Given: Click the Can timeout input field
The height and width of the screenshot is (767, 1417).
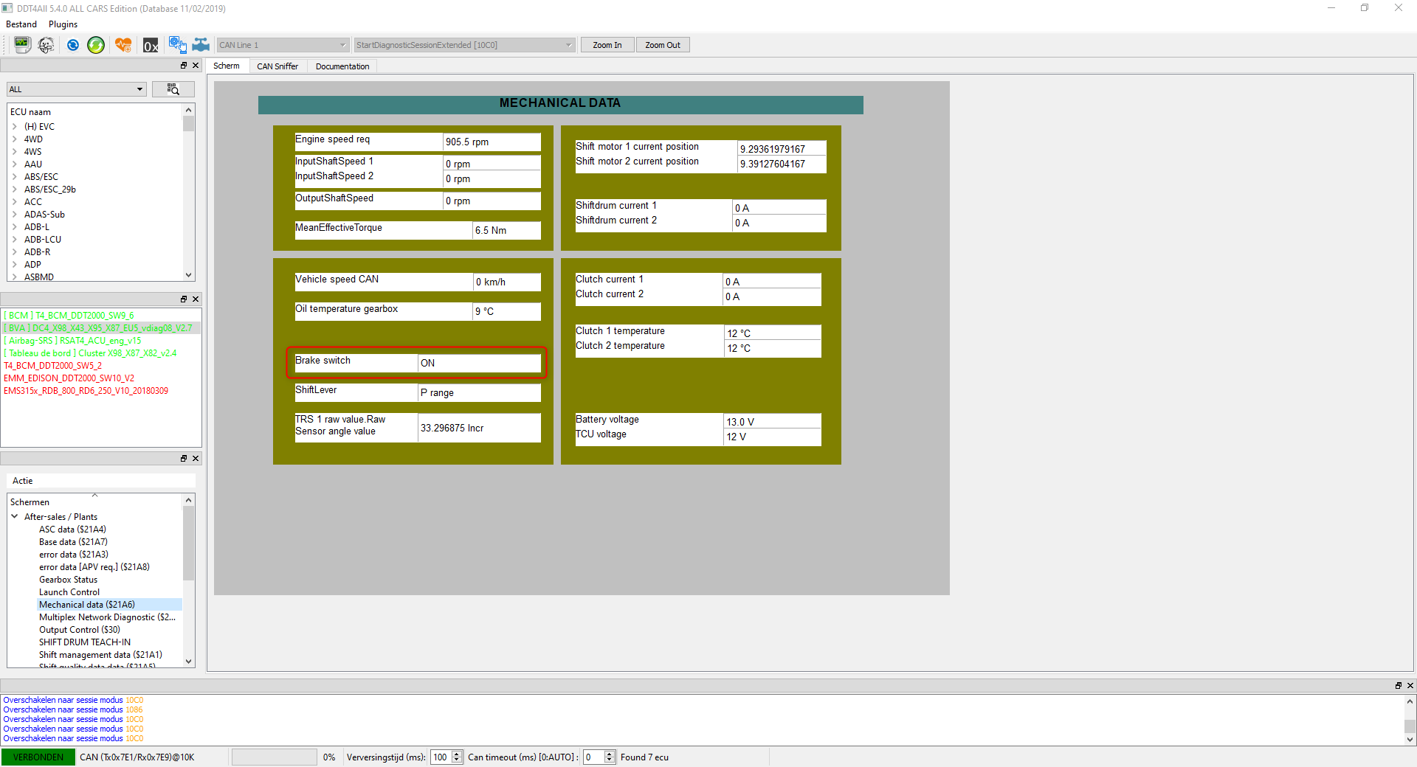Looking at the screenshot, I should click(593, 757).
